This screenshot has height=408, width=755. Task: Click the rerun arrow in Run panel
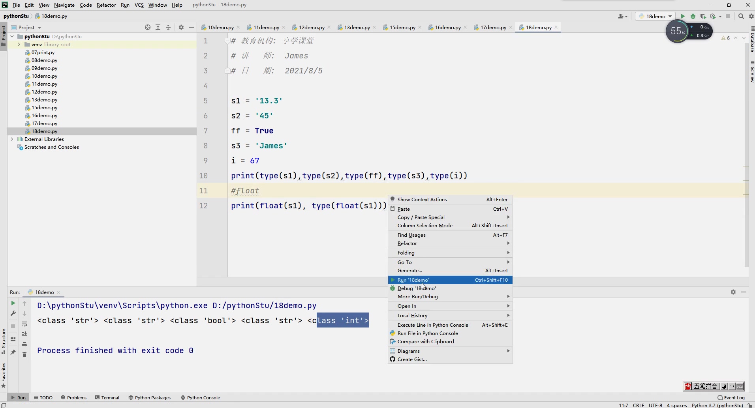[13, 303]
